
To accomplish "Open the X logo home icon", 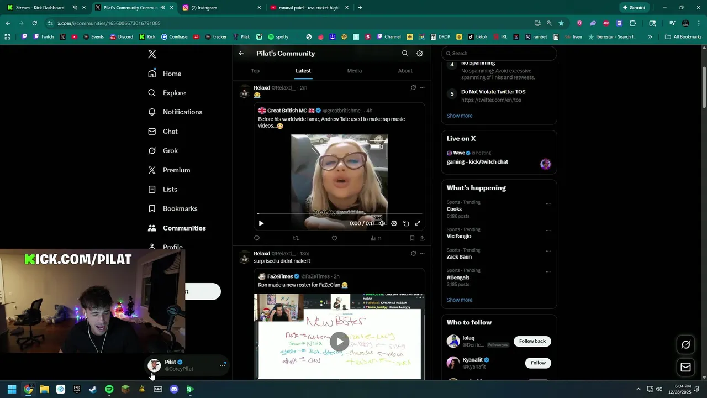I will (152, 54).
